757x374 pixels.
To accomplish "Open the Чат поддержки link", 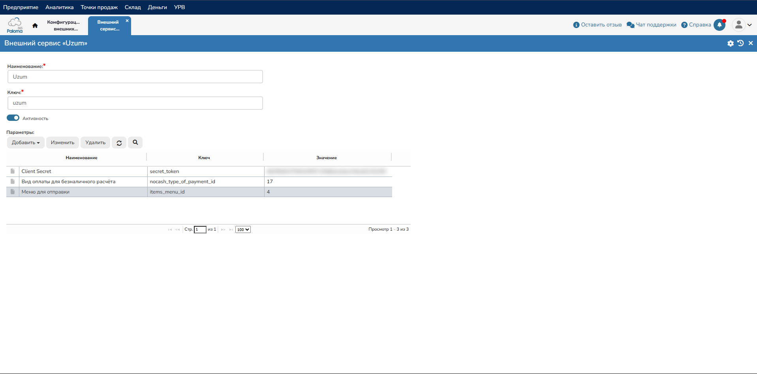I will point(652,25).
